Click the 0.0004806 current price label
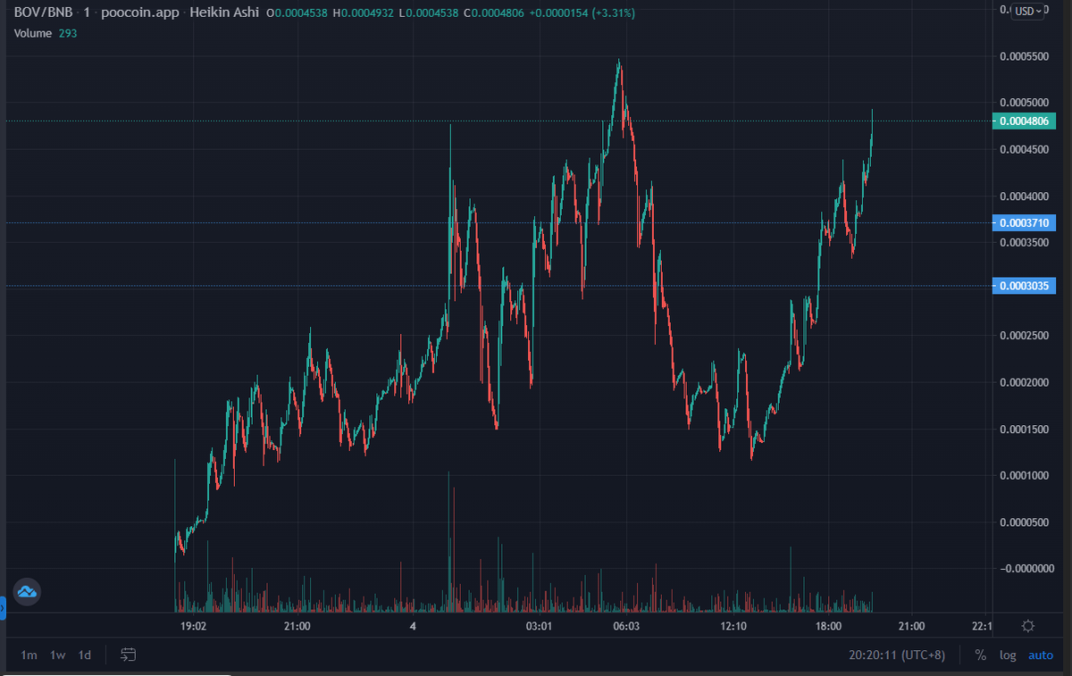 [x=1024, y=121]
